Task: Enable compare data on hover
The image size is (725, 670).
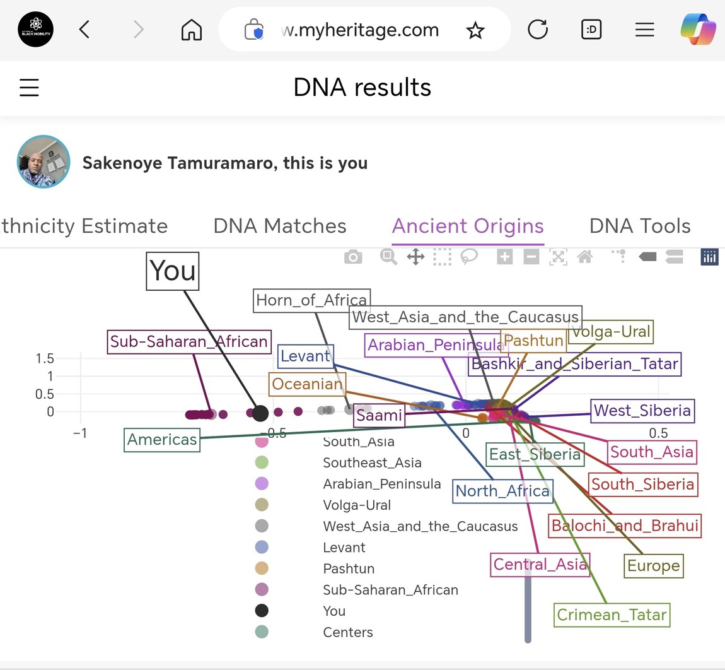Action: pyautogui.click(x=674, y=257)
